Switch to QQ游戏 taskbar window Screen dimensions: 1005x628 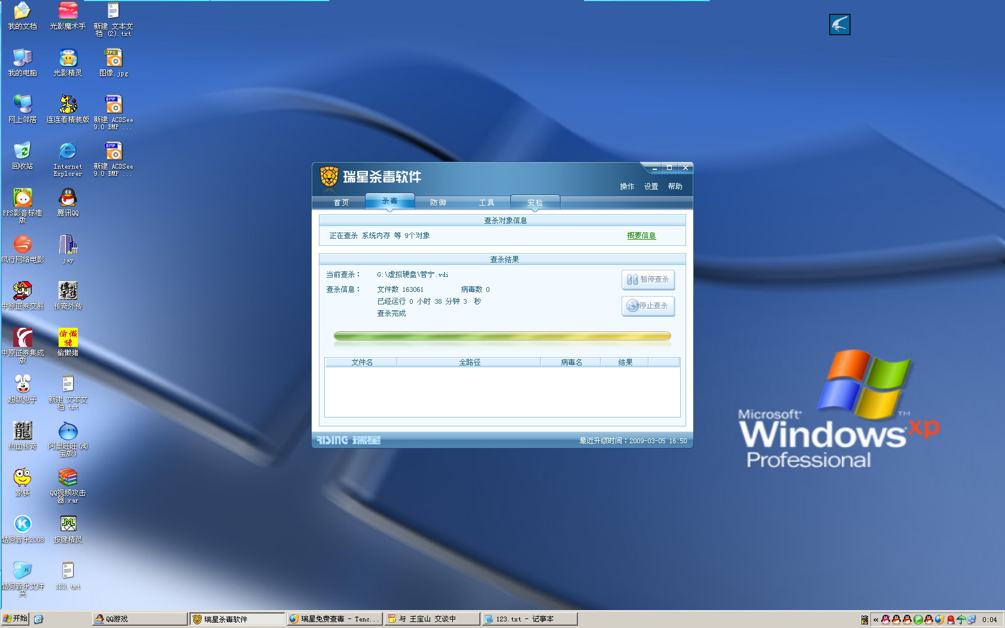point(141,619)
